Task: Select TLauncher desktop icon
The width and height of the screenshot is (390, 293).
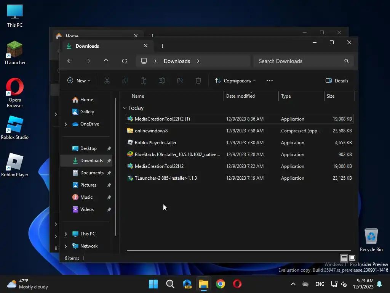Action: pyautogui.click(x=15, y=53)
